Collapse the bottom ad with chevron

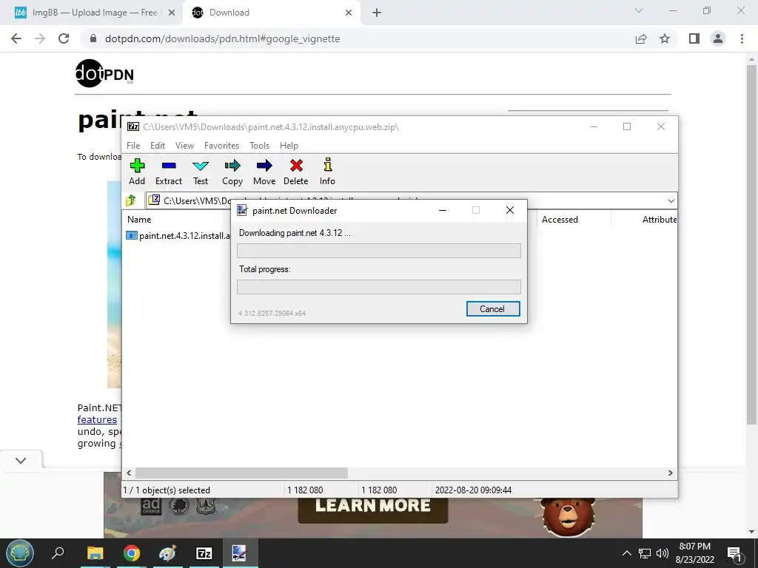coord(21,460)
